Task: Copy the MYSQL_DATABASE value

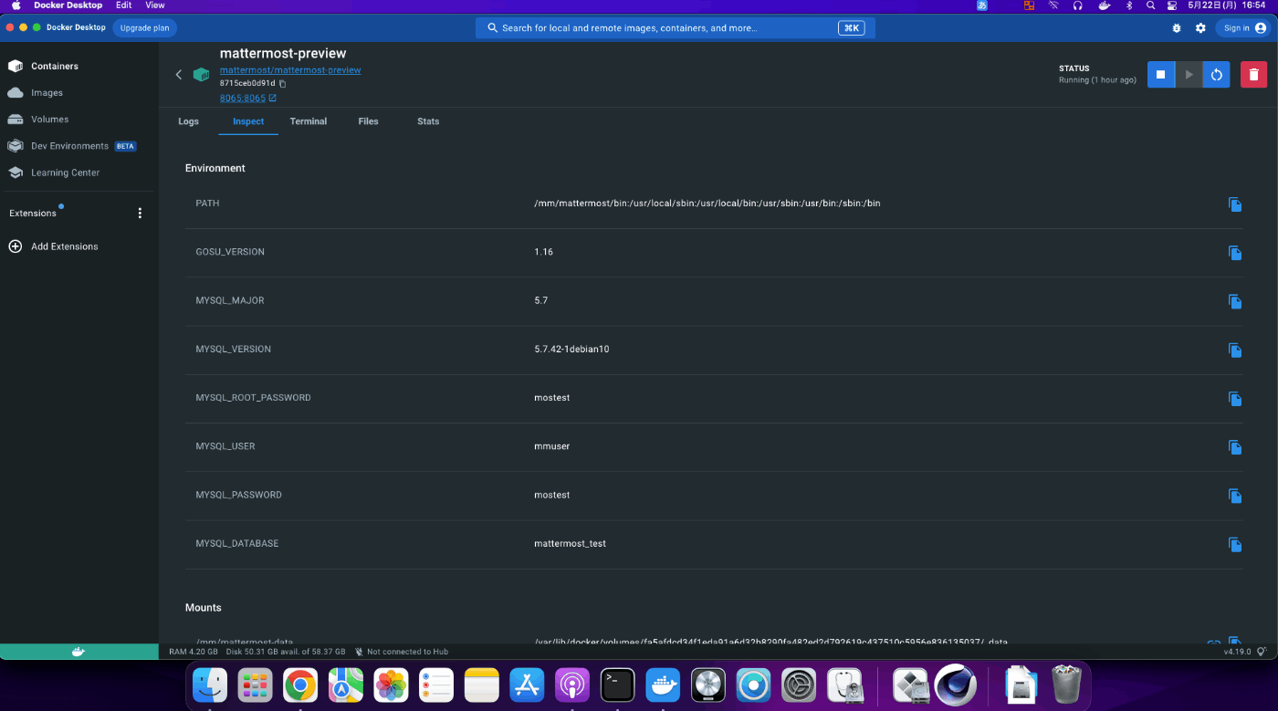Action: pos(1235,545)
